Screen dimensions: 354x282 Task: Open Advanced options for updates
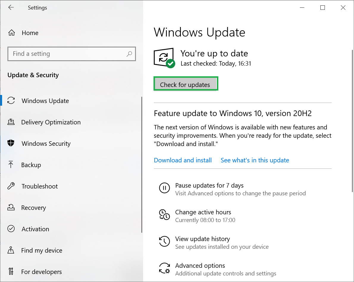(x=200, y=266)
